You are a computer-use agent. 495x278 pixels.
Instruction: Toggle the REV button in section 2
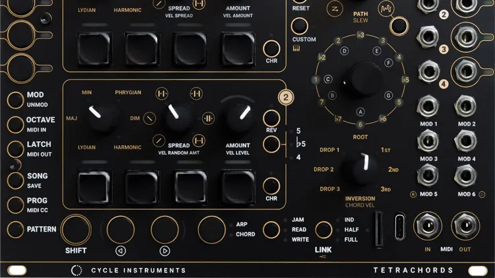pyautogui.click(x=271, y=118)
